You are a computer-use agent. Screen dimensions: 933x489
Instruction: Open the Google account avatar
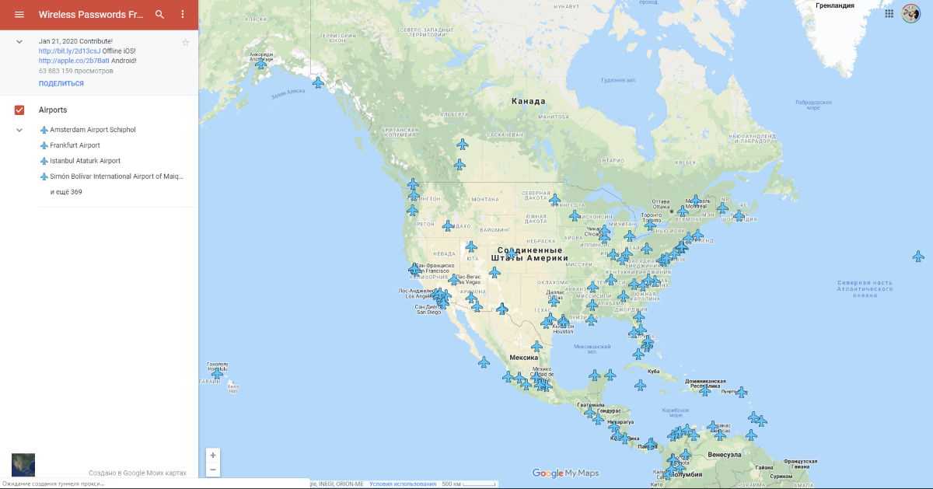[911, 13]
